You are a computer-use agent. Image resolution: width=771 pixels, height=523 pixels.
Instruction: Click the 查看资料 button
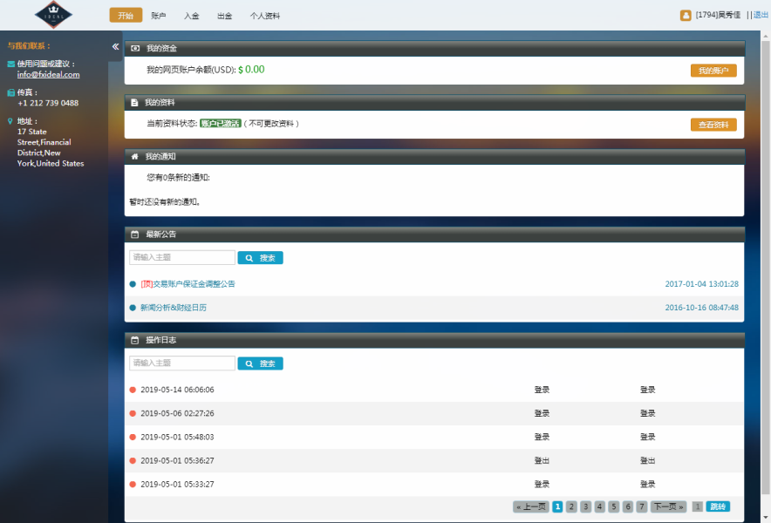(x=713, y=125)
